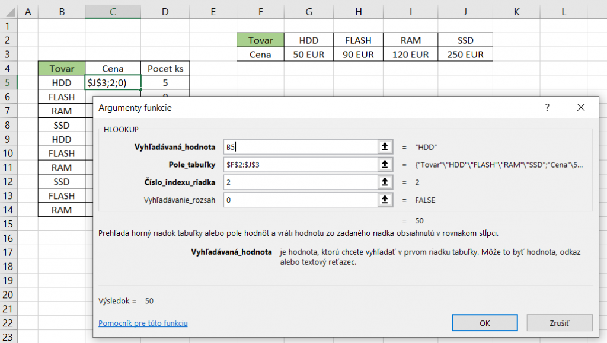This screenshot has height=343, width=607.
Task: Click the HDD cell in G2
Action: coord(308,40)
